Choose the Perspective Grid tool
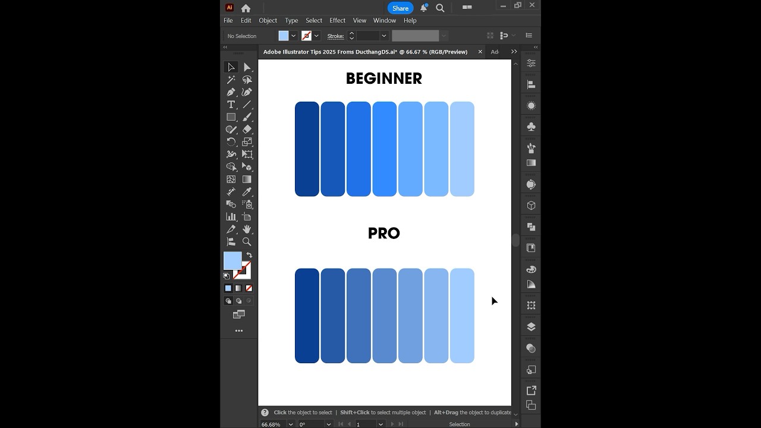The width and height of the screenshot is (761, 428). pyautogui.click(x=247, y=167)
